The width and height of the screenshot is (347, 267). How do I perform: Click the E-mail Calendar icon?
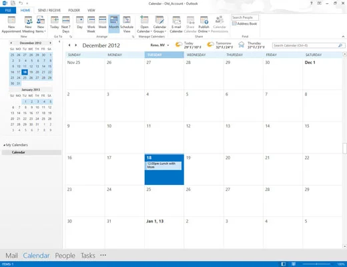click(176, 24)
